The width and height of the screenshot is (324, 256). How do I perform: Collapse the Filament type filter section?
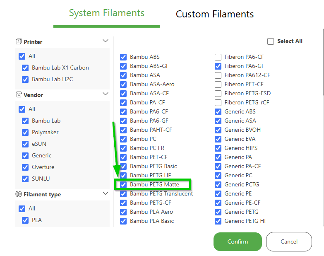point(106,193)
